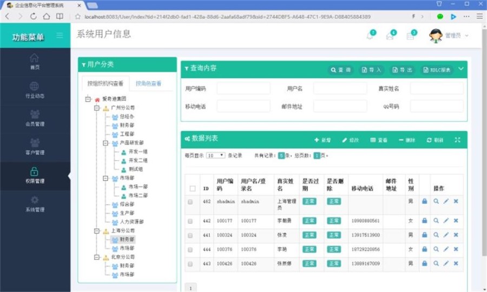Click the 新增 add button

(323, 140)
